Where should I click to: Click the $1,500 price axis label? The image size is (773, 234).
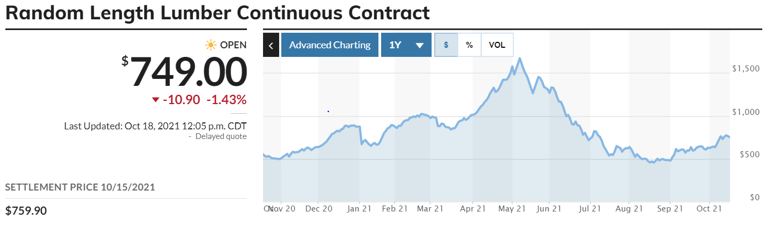click(746, 69)
